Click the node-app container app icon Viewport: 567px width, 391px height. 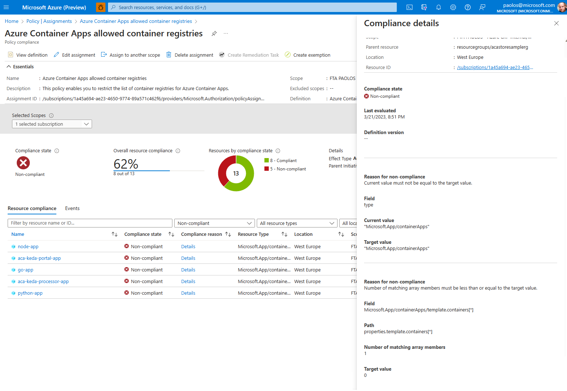tap(13, 247)
